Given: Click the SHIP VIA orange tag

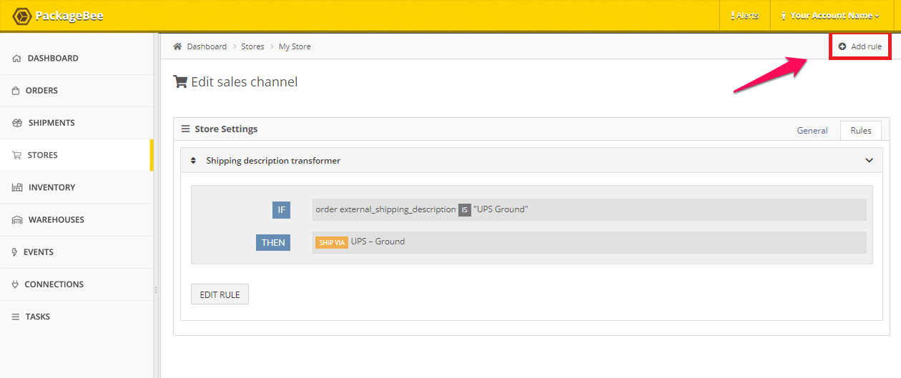Looking at the screenshot, I should point(332,242).
